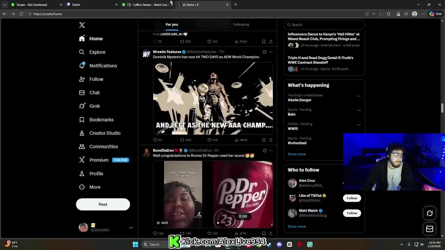445x250 pixels.
Task: Repost the BovelDaDon Dr Pepper post
Action: 182,233
